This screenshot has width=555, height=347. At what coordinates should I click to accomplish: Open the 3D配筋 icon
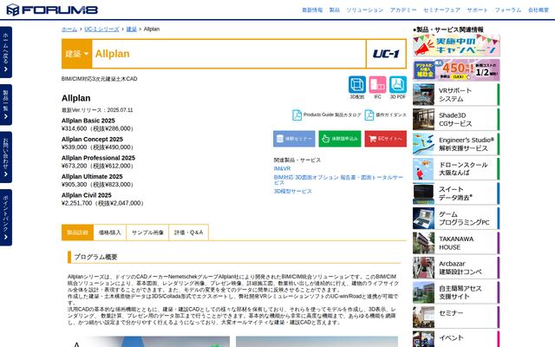[x=357, y=85]
